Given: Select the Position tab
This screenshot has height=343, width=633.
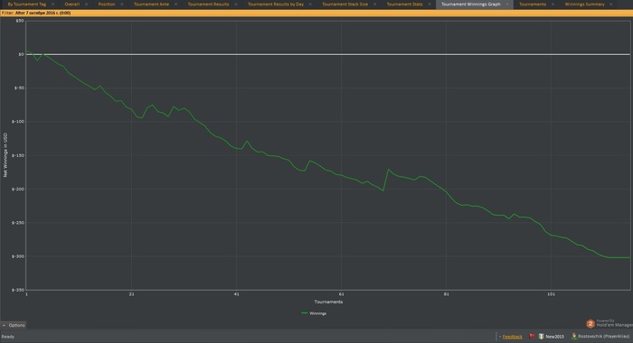Looking at the screenshot, I should [107, 4].
